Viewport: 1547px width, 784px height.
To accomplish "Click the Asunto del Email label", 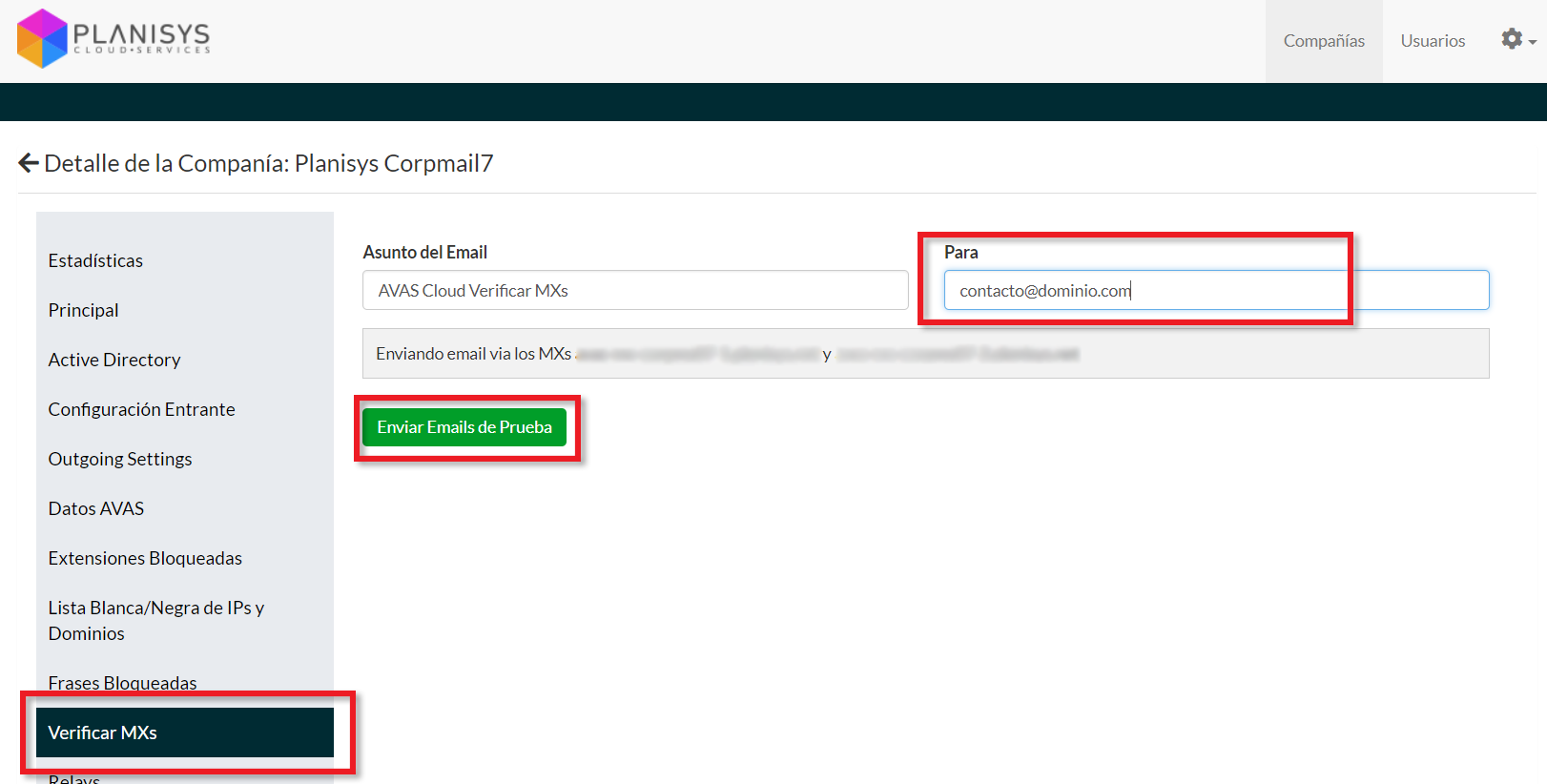I will (x=425, y=252).
